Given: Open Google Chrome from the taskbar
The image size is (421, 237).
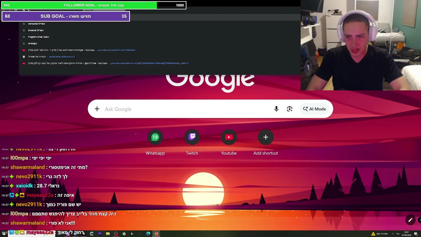Looking at the screenshot, I should click(156, 234).
